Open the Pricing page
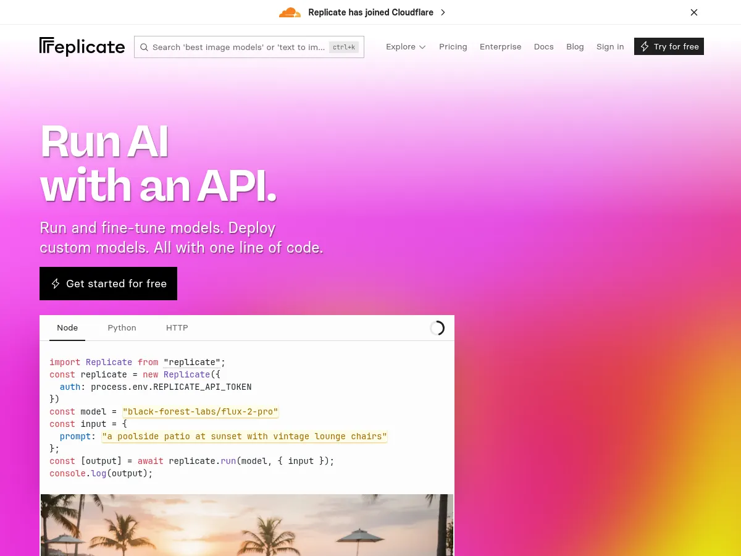The width and height of the screenshot is (741, 556). tap(453, 46)
